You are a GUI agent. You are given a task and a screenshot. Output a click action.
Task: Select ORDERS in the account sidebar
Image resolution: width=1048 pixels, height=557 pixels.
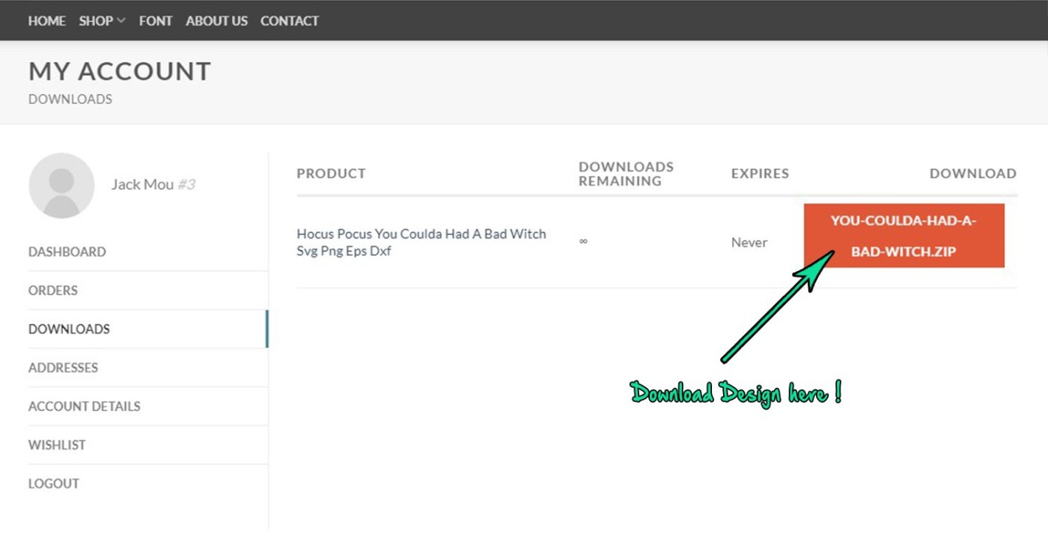[53, 290]
